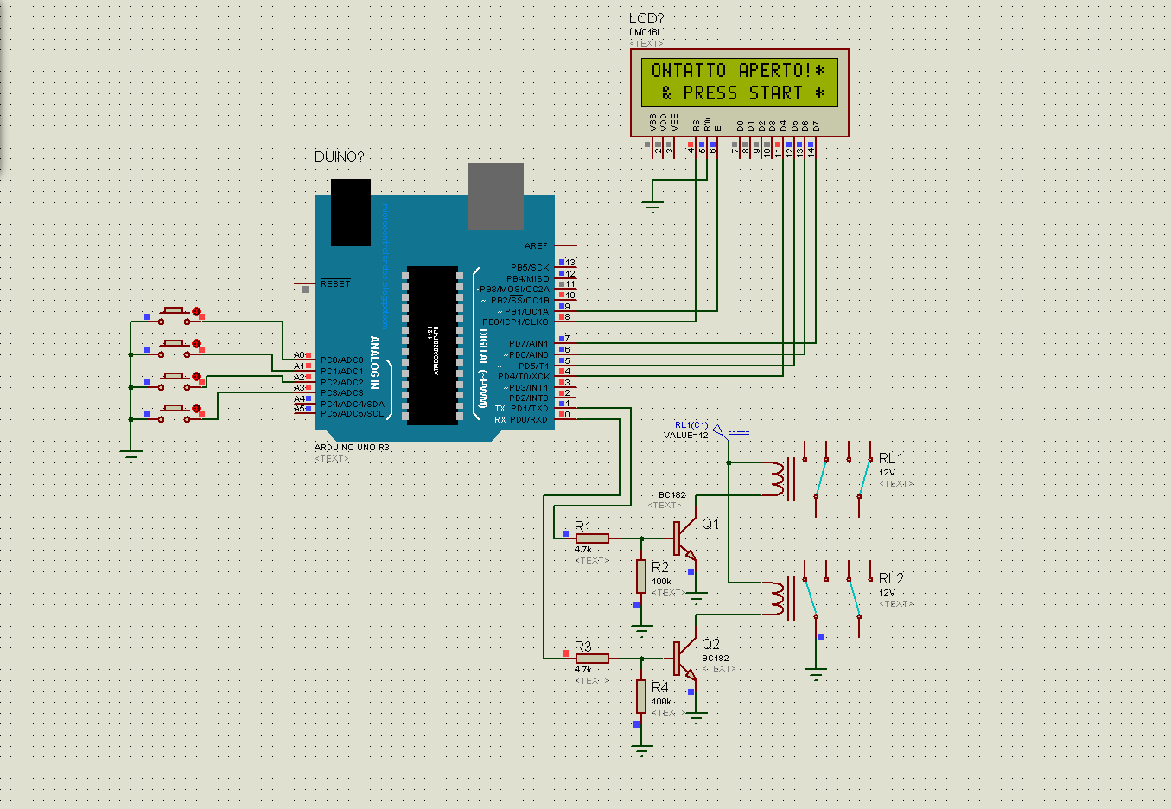Click the '4.7k' value under R3
The width and height of the screenshot is (1171, 809).
click(583, 670)
